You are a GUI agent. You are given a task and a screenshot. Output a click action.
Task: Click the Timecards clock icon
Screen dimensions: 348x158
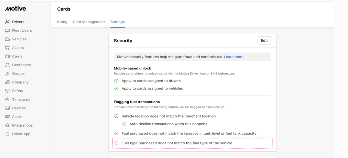tap(7, 99)
